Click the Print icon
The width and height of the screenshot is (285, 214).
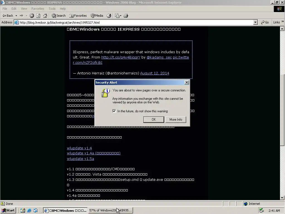click(126, 16)
